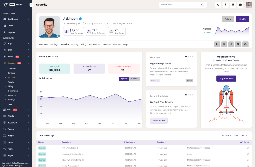Screen dimensions: 256x167
Task: Switch to the Settings profile tab
Action: tap(54, 44)
